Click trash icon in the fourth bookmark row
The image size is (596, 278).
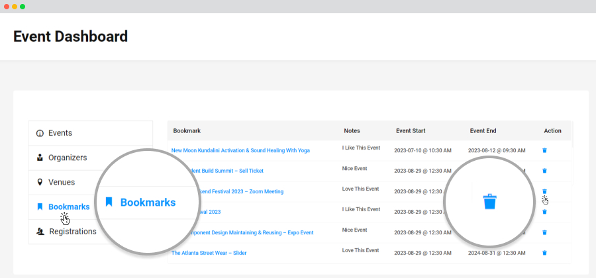pyautogui.click(x=544, y=212)
